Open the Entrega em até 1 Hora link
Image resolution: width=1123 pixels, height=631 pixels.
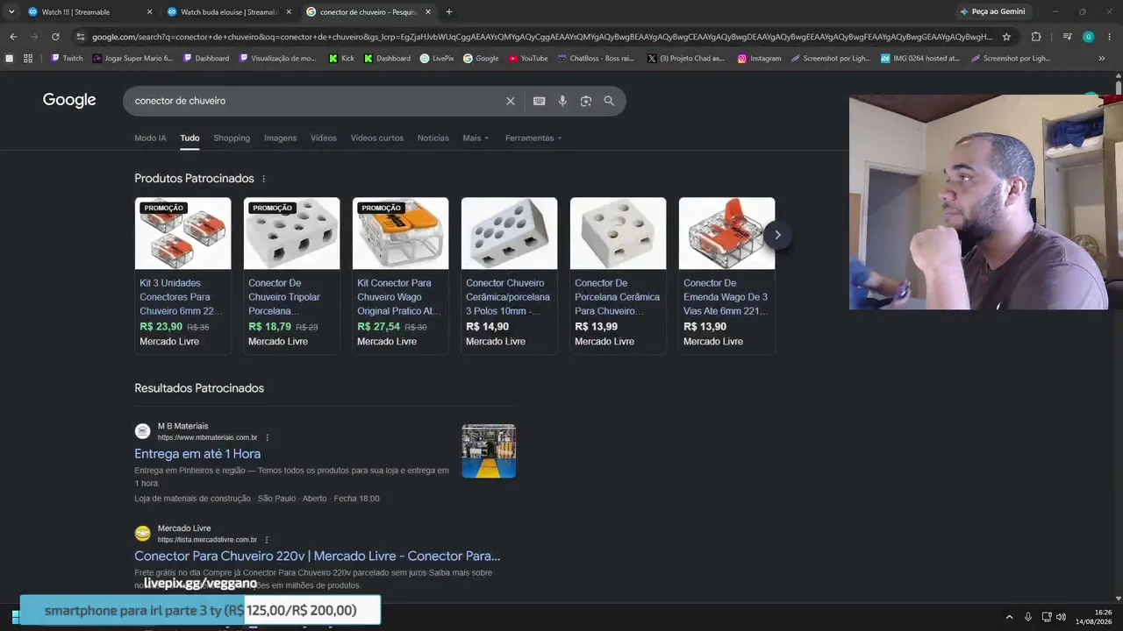click(x=197, y=454)
